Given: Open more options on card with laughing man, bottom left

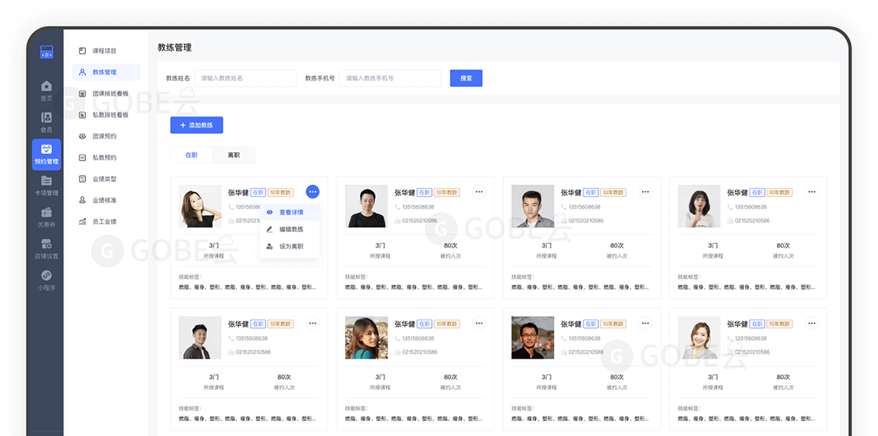Looking at the screenshot, I should coord(312,323).
